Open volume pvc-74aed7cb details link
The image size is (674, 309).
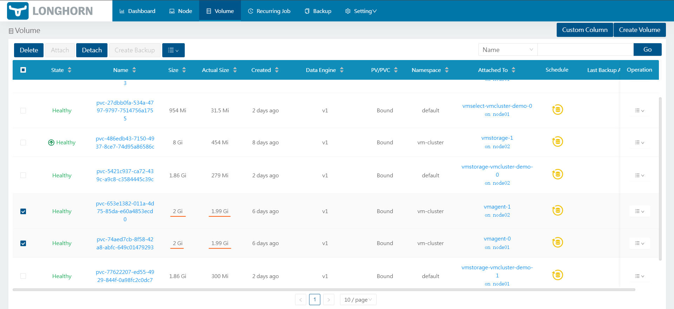[x=125, y=243]
